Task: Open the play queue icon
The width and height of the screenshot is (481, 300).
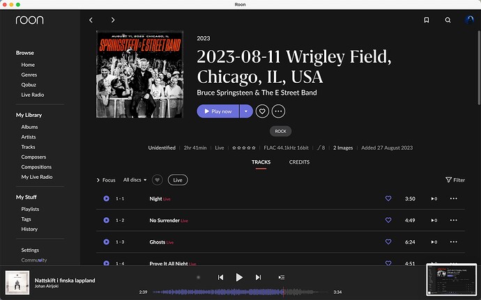Action: tap(282, 277)
